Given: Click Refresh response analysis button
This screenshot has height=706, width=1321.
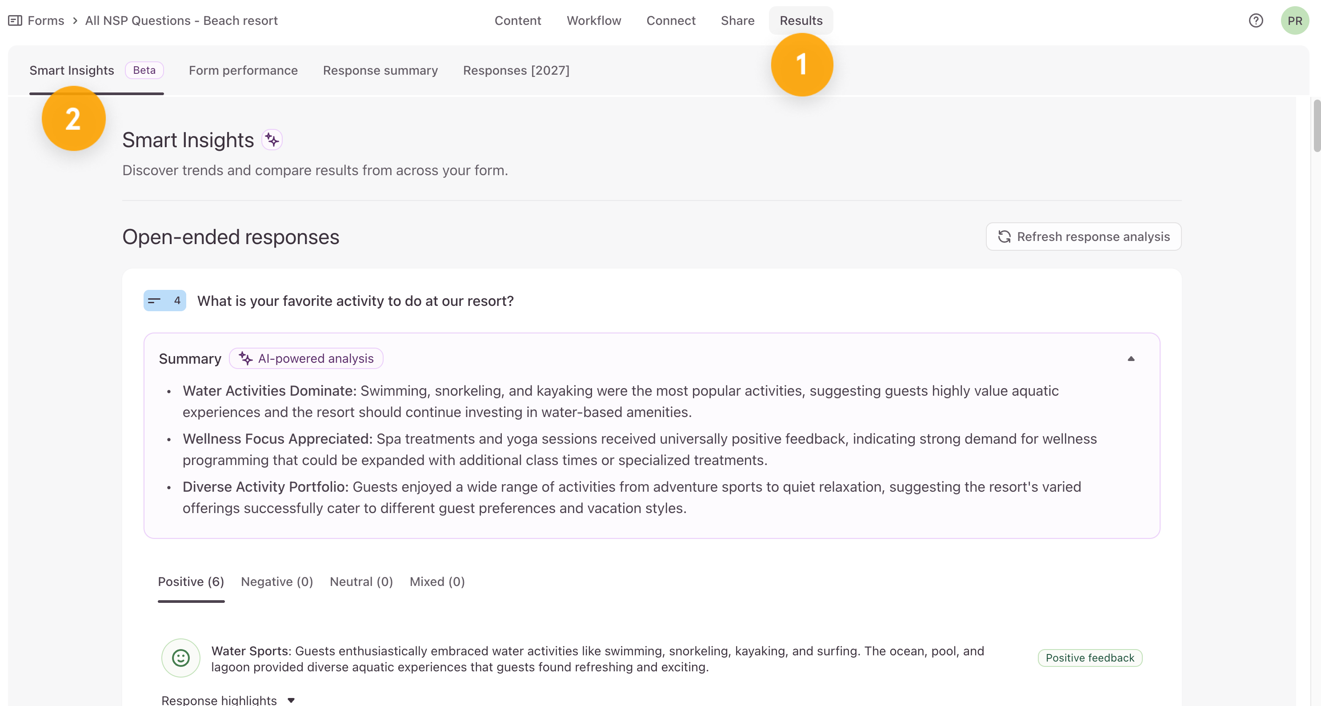Looking at the screenshot, I should (x=1083, y=237).
